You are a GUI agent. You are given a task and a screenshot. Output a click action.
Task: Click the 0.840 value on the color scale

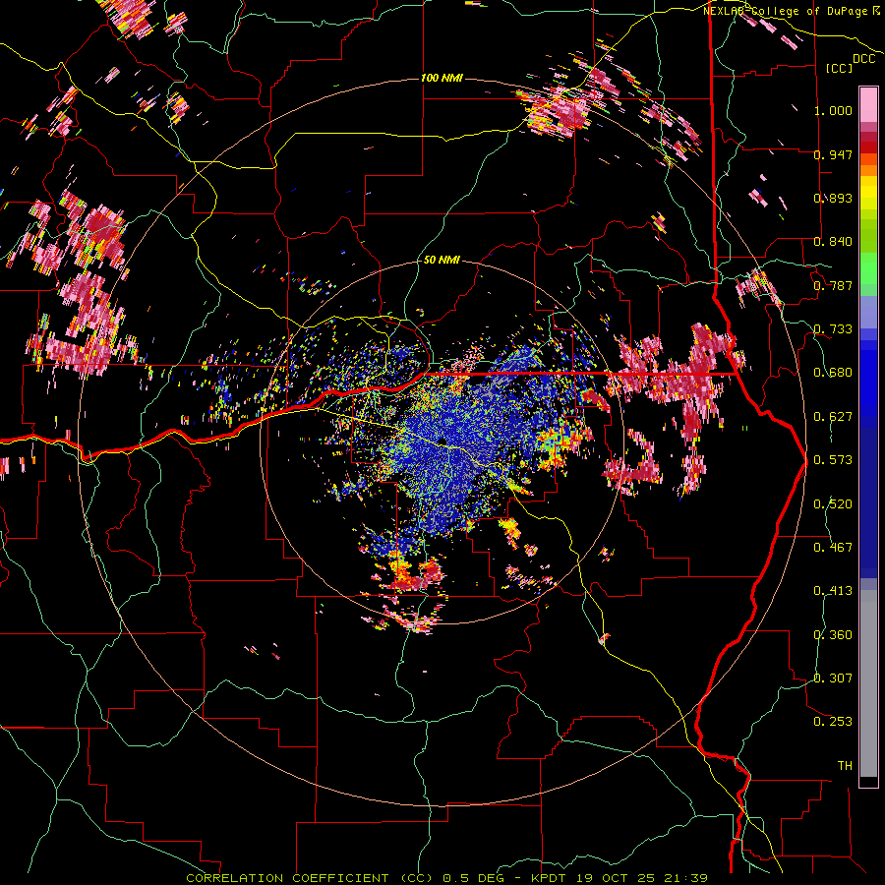(x=833, y=242)
